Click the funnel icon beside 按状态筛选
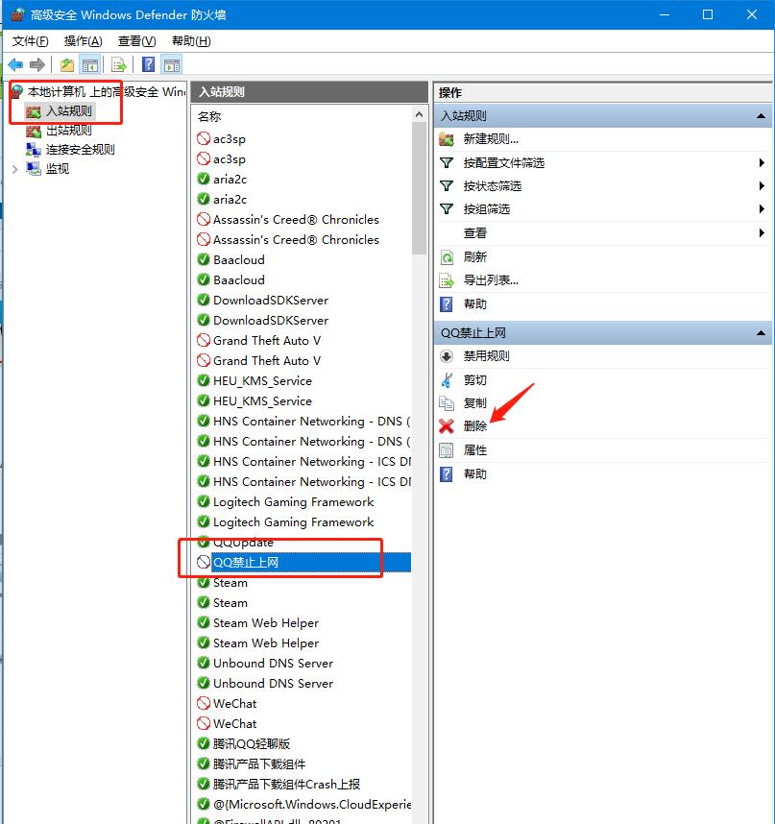 coord(447,186)
